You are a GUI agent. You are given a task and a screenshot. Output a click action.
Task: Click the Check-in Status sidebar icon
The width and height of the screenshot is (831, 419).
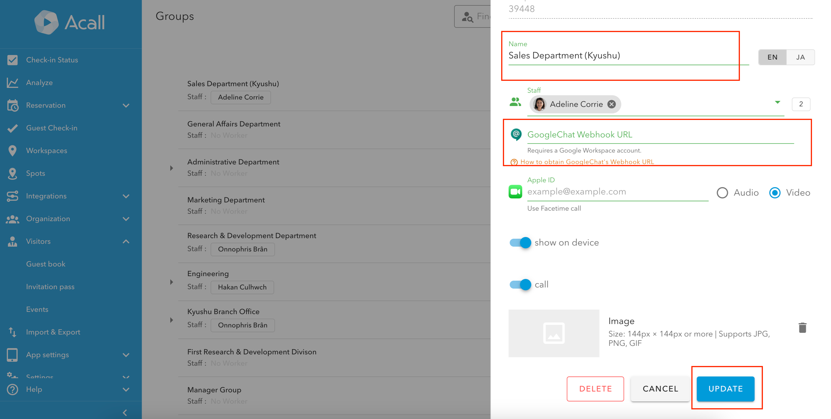(x=12, y=60)
